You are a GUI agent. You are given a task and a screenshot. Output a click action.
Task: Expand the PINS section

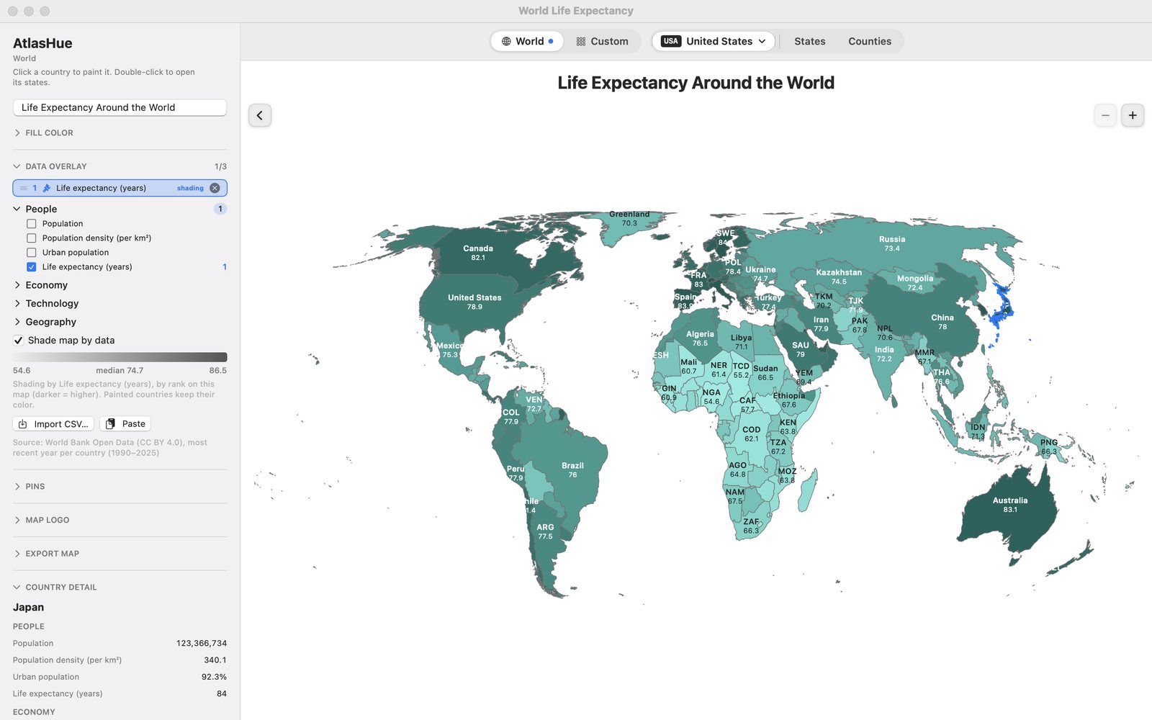(x=29, y=487)
